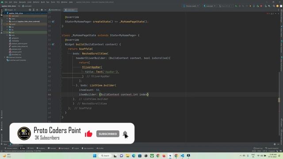Open the App Inspection tool window
The width and height of the screenshot is (283, 159).
(x=88, y=148)
